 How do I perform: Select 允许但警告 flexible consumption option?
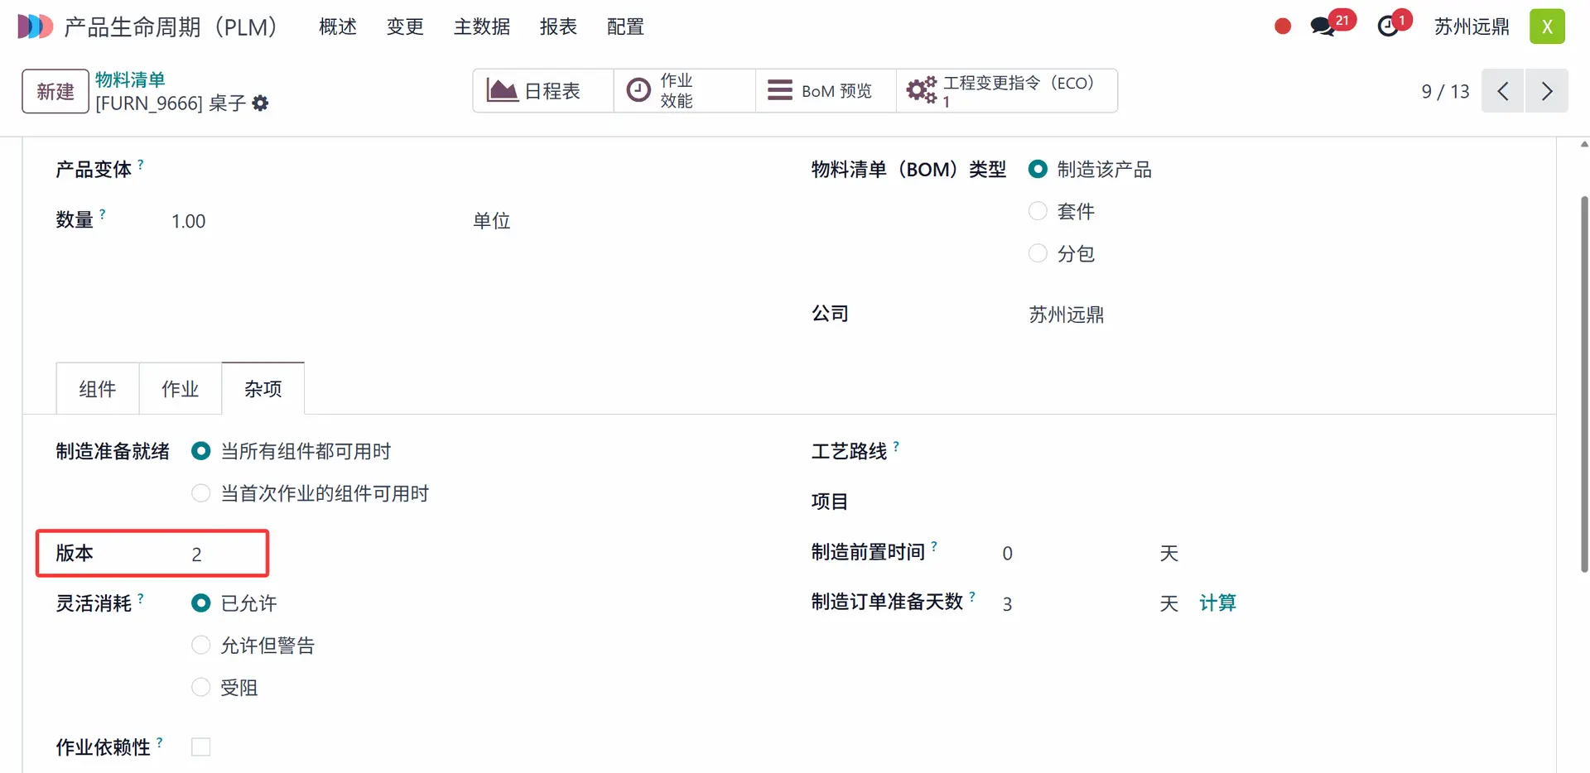click(200, 646)
